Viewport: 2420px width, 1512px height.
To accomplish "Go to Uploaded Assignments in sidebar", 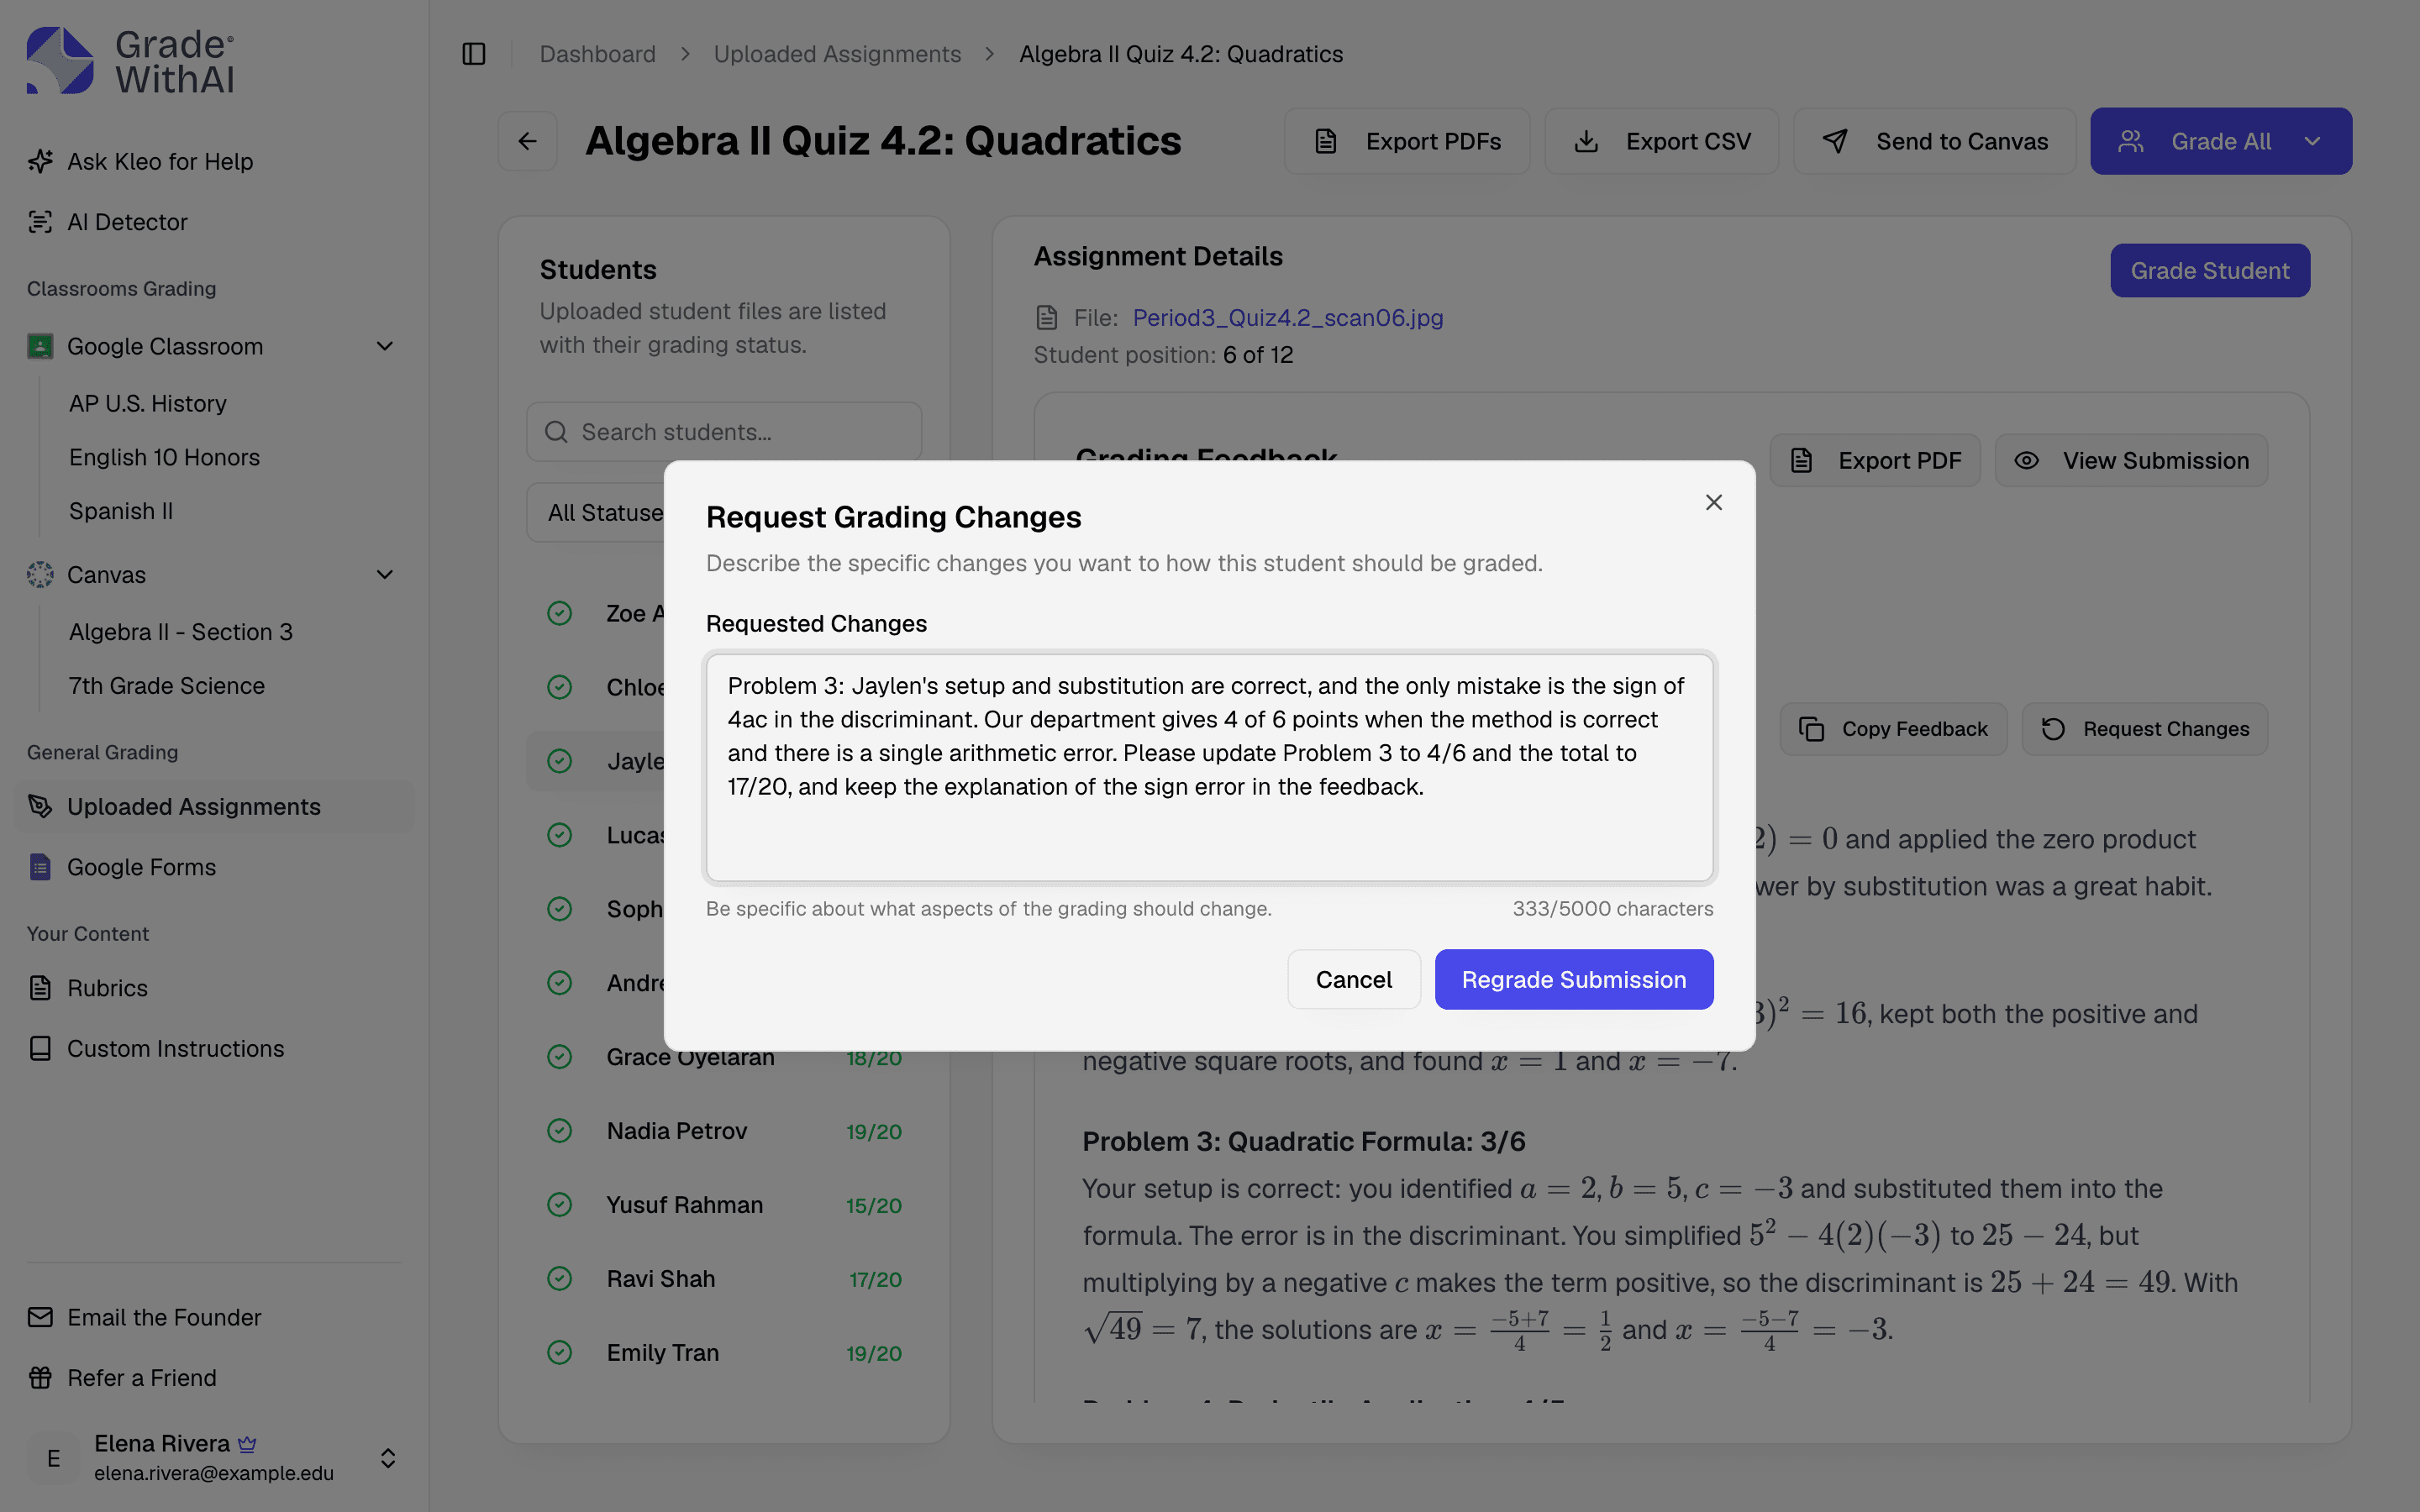I will click(x=215, y=807).
